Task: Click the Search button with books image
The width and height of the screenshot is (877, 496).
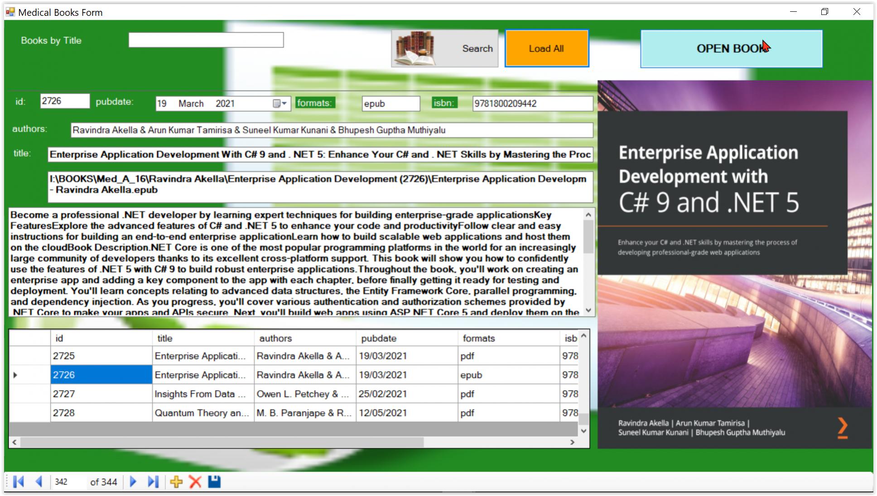Action: (444, 48)
